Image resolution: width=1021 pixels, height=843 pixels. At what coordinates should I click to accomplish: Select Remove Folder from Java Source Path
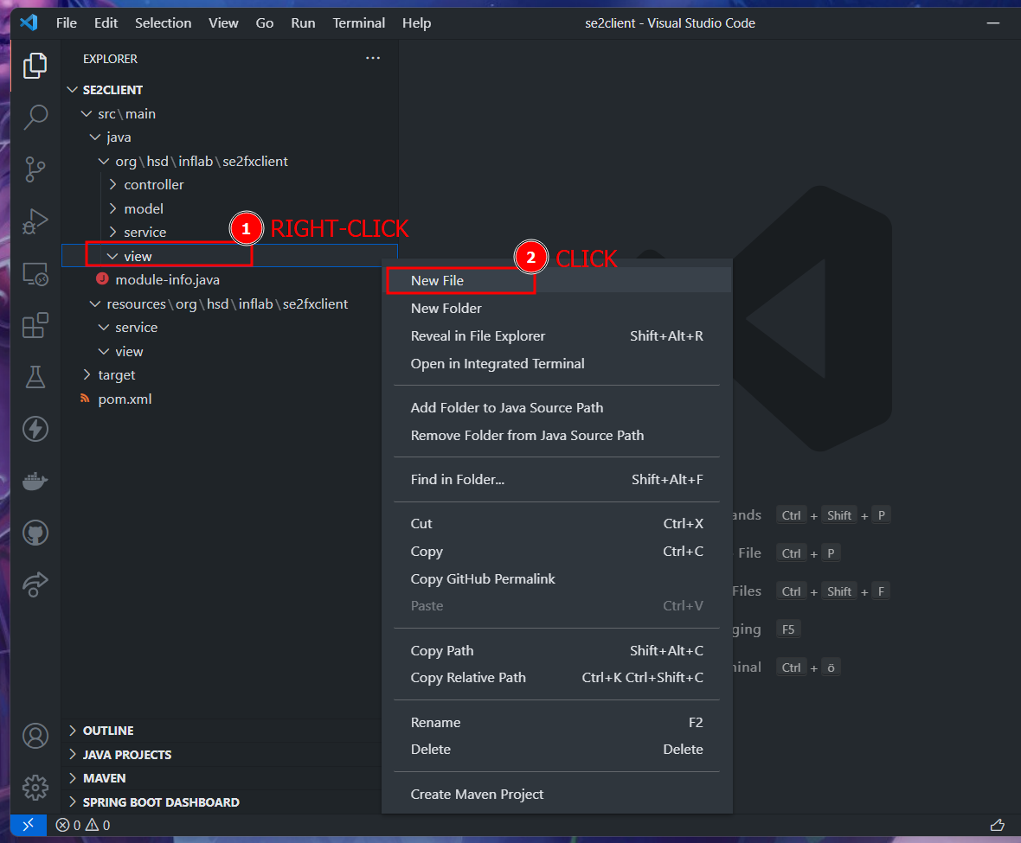coord(556,435)
